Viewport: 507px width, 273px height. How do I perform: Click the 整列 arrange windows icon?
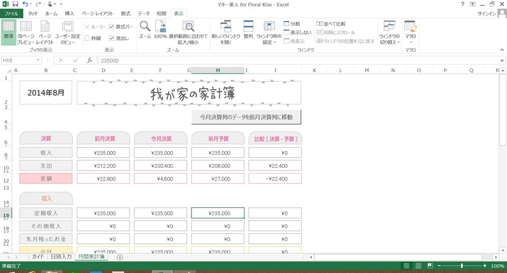(248, 30)
